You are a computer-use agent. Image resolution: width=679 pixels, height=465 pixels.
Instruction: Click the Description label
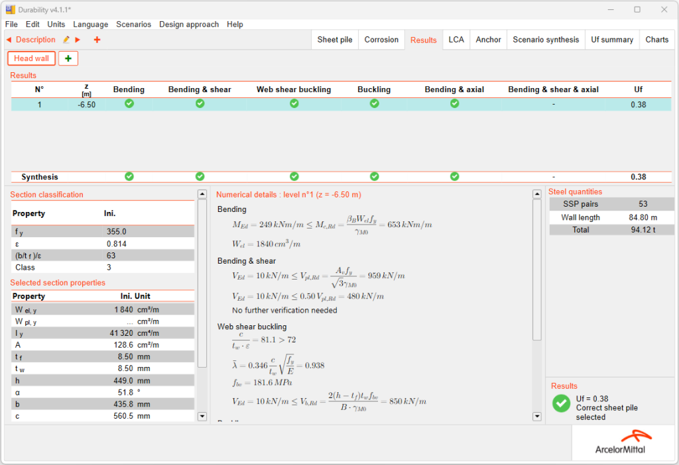[x=36, y=40]
